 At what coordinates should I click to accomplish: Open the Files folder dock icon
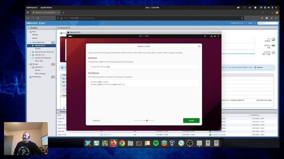click(x=130, y=143)
